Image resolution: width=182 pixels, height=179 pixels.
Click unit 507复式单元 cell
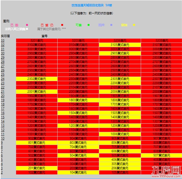[x=162, y=155]
